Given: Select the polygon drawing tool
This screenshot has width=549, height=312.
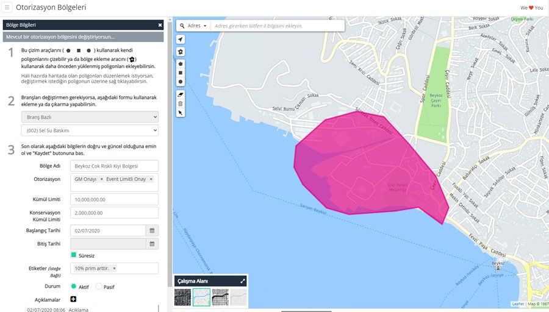Looking at the screenshot, I should click(181, 64).
